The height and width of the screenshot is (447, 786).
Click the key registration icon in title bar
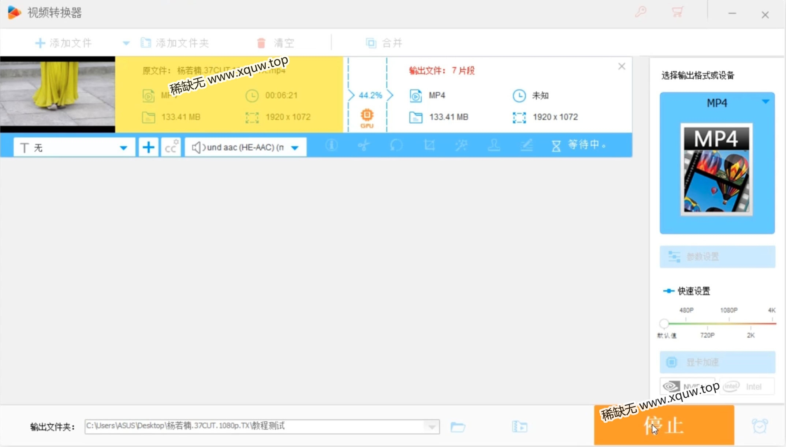tap(640, 12)
